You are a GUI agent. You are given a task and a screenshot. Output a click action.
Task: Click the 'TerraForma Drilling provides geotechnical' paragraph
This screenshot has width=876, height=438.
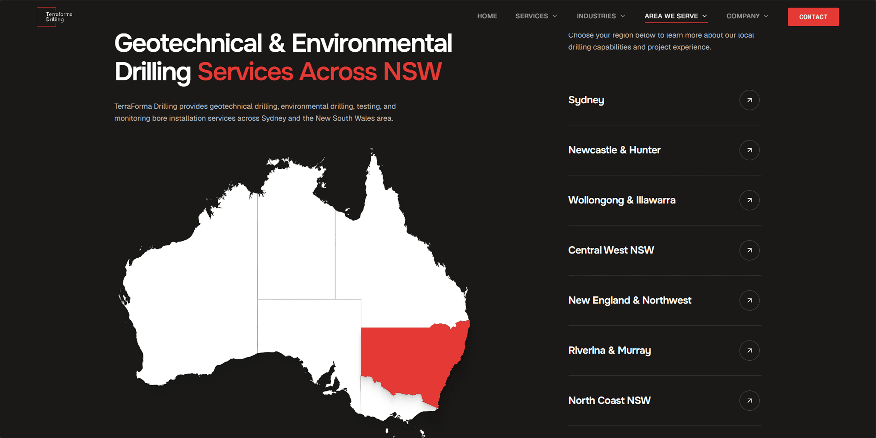point(255,112)
